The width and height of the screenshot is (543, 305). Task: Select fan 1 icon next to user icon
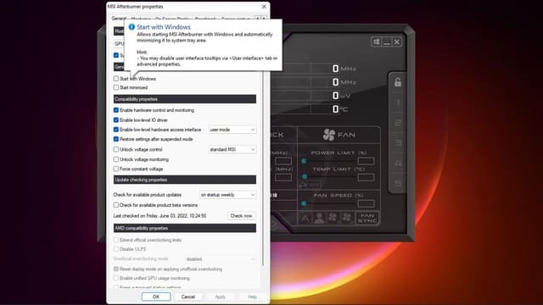pyautogui.click(x=333, y=218)
